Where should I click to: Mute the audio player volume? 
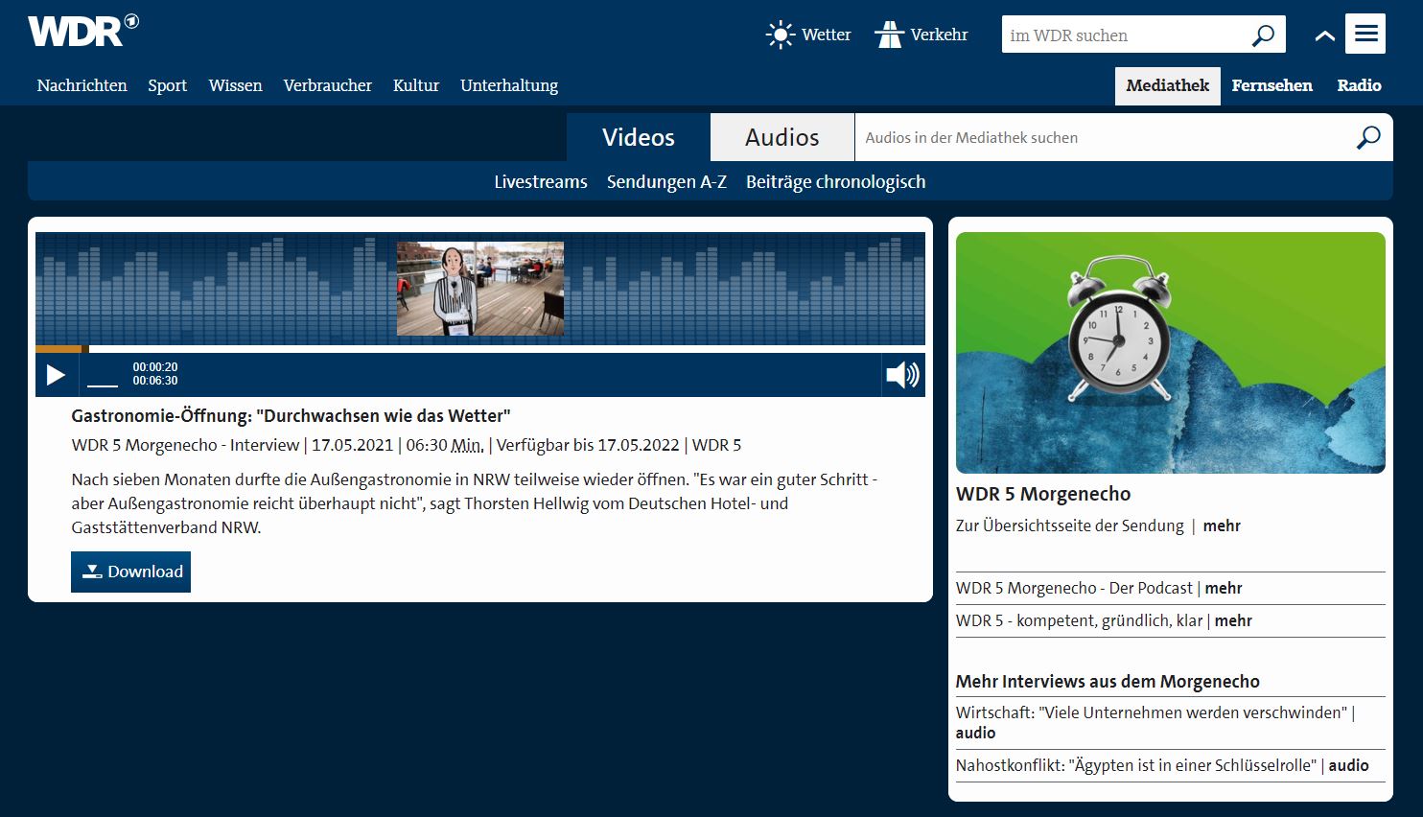click(903, 375)
